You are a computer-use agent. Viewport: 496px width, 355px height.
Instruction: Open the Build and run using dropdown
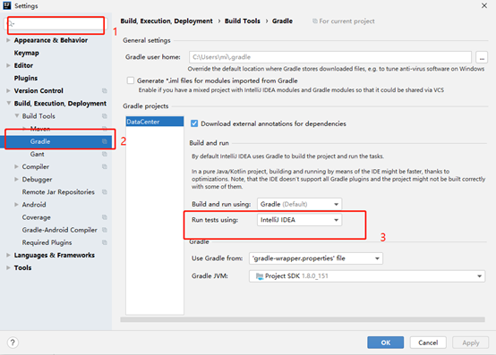point(299,204)
